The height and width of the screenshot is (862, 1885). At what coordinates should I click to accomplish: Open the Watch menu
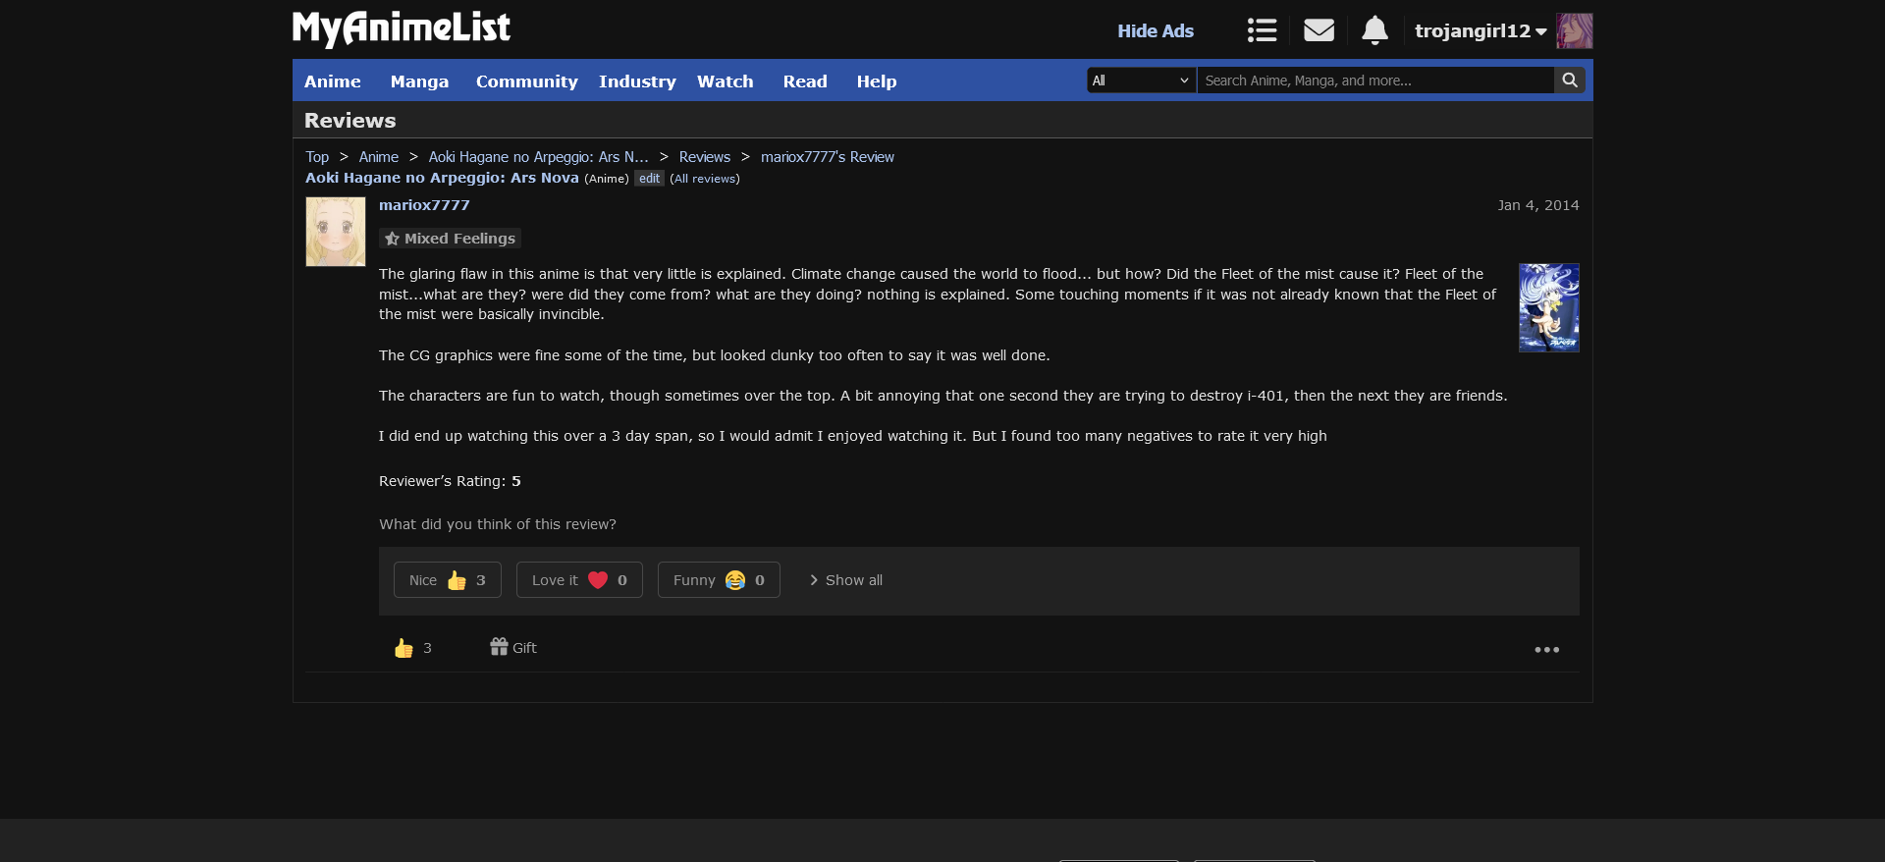(x=725, y=81)
